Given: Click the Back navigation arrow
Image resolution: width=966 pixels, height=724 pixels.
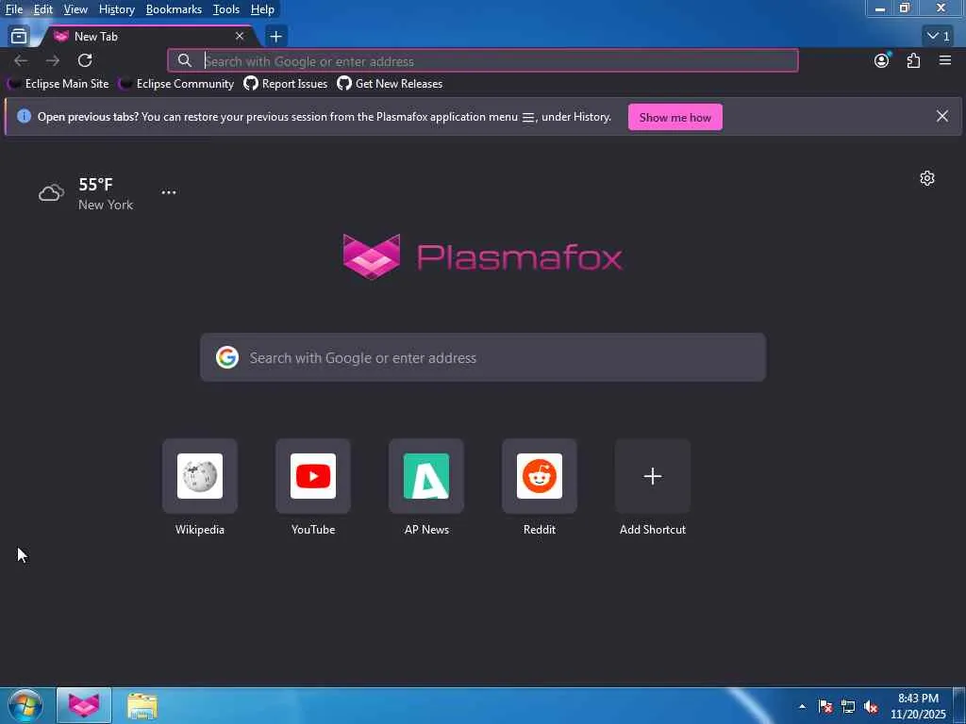Looking at the screenshot, I should [x=21, y=60].
